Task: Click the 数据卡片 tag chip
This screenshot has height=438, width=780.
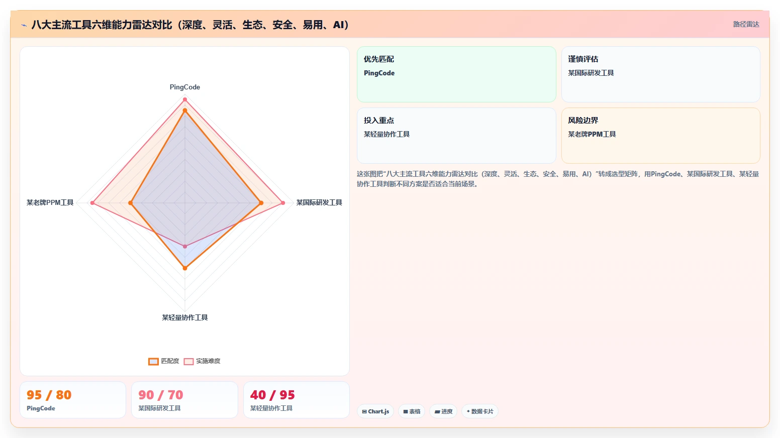Action: (x=480, y=411)
